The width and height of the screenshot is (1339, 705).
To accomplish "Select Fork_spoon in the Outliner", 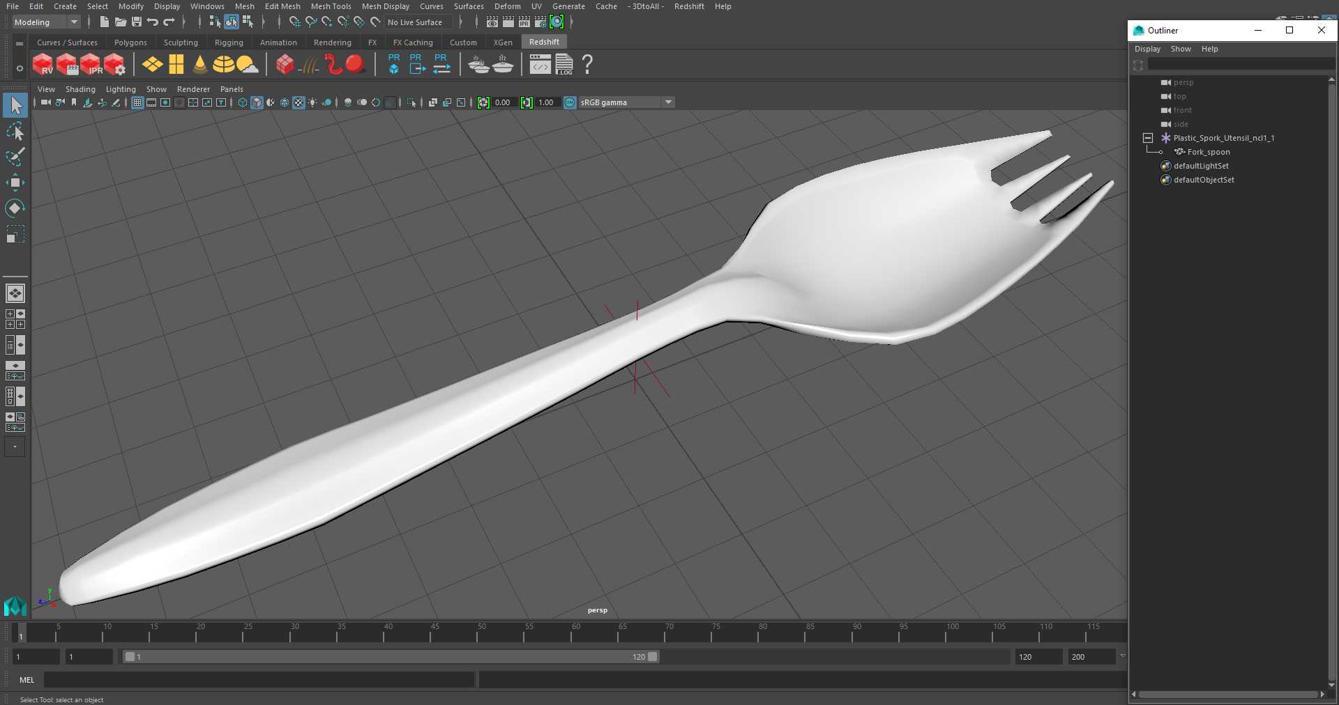I will (1209, 152).
